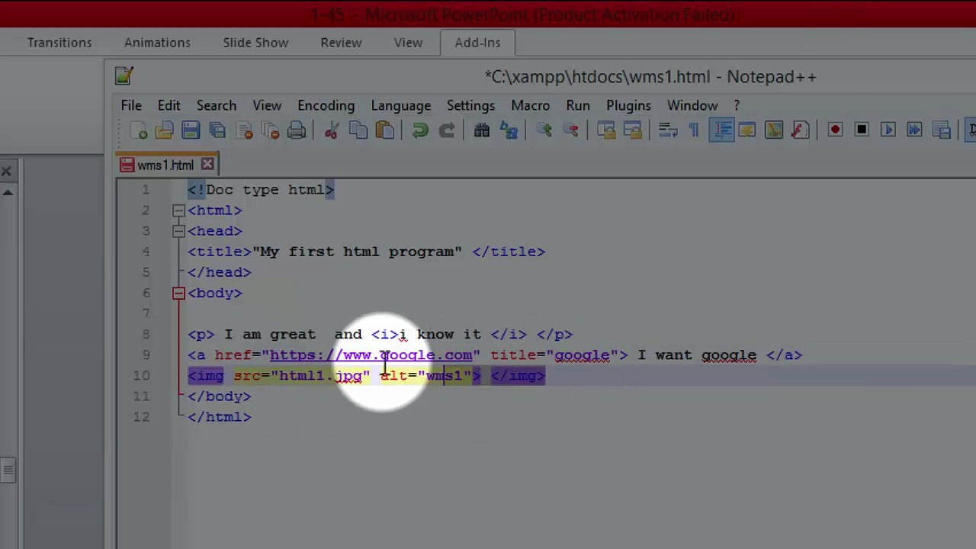Click the Synchronize Horizontal Scrolling icon

point(632,130)
